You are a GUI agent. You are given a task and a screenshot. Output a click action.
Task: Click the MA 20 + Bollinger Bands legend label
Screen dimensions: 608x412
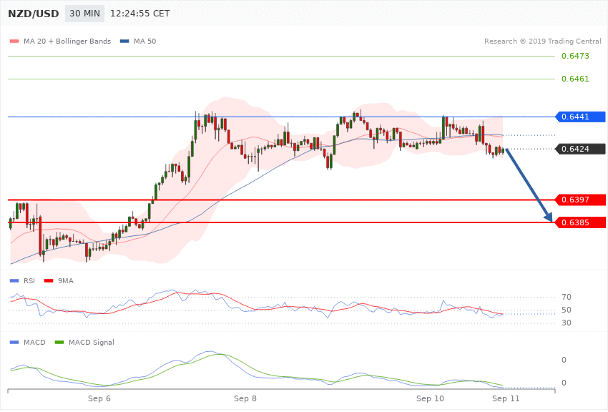tap(67, 41)
